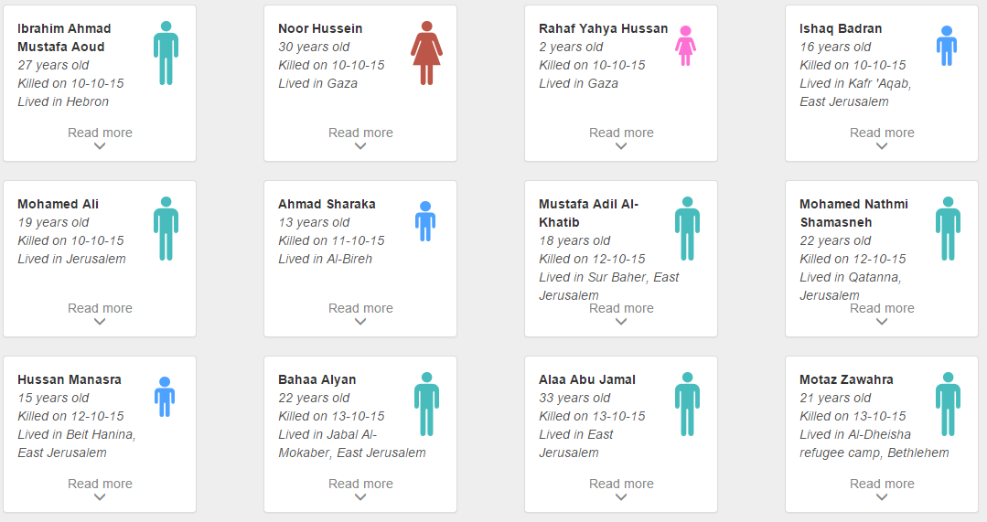The width and height of the screenshot is (987, 522).
Task: Click the blue boy icon on Hussan Manasra's card
Action: [x=165, y=397]
